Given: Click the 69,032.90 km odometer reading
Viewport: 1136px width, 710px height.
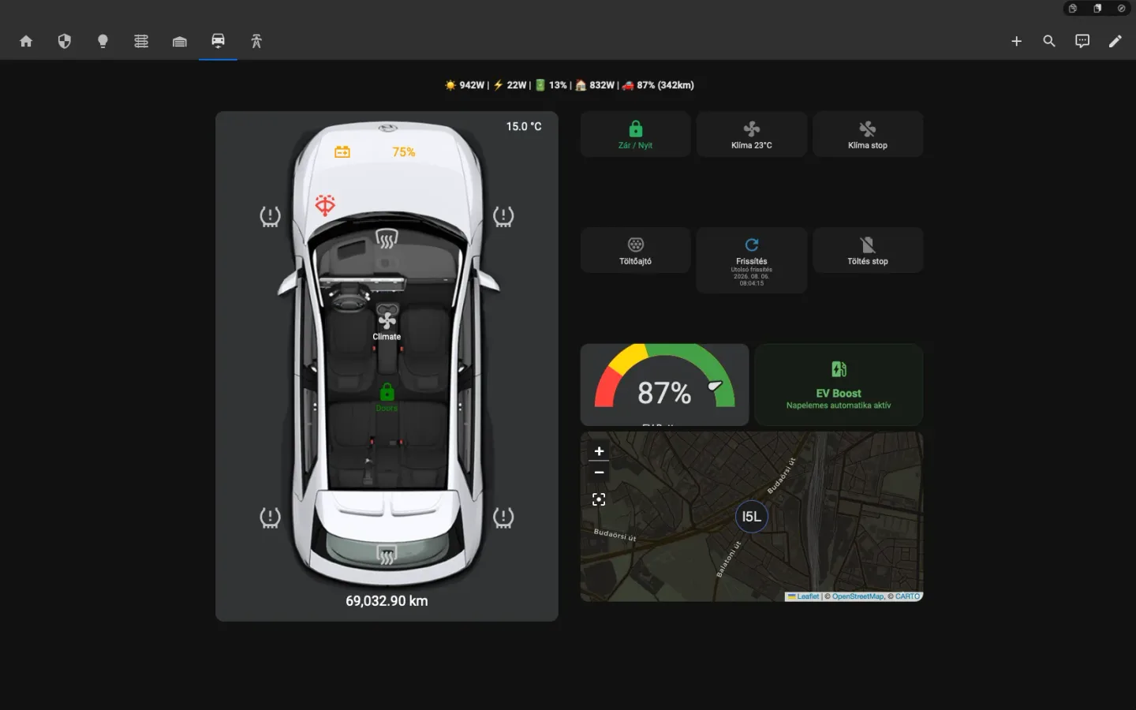Looking at the screenshot, I should [387, 601].
